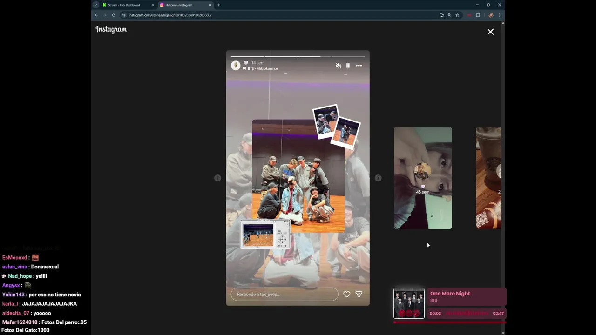Click the 'One More Night' song title
Viewport: 596px width, 335px height.
(450, 294)
